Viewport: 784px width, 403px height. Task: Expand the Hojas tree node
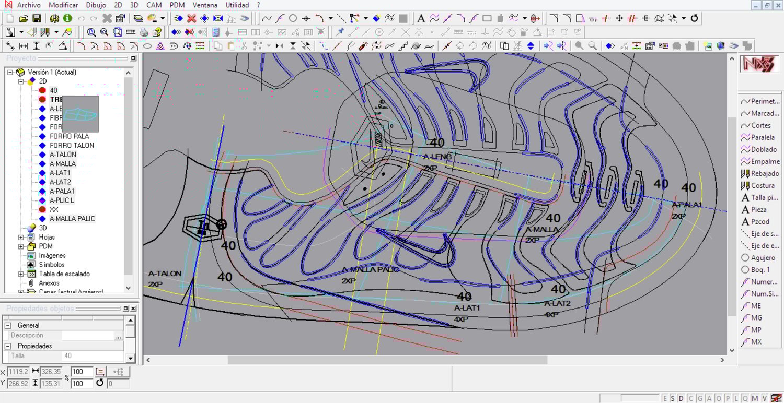pos(21,237)
